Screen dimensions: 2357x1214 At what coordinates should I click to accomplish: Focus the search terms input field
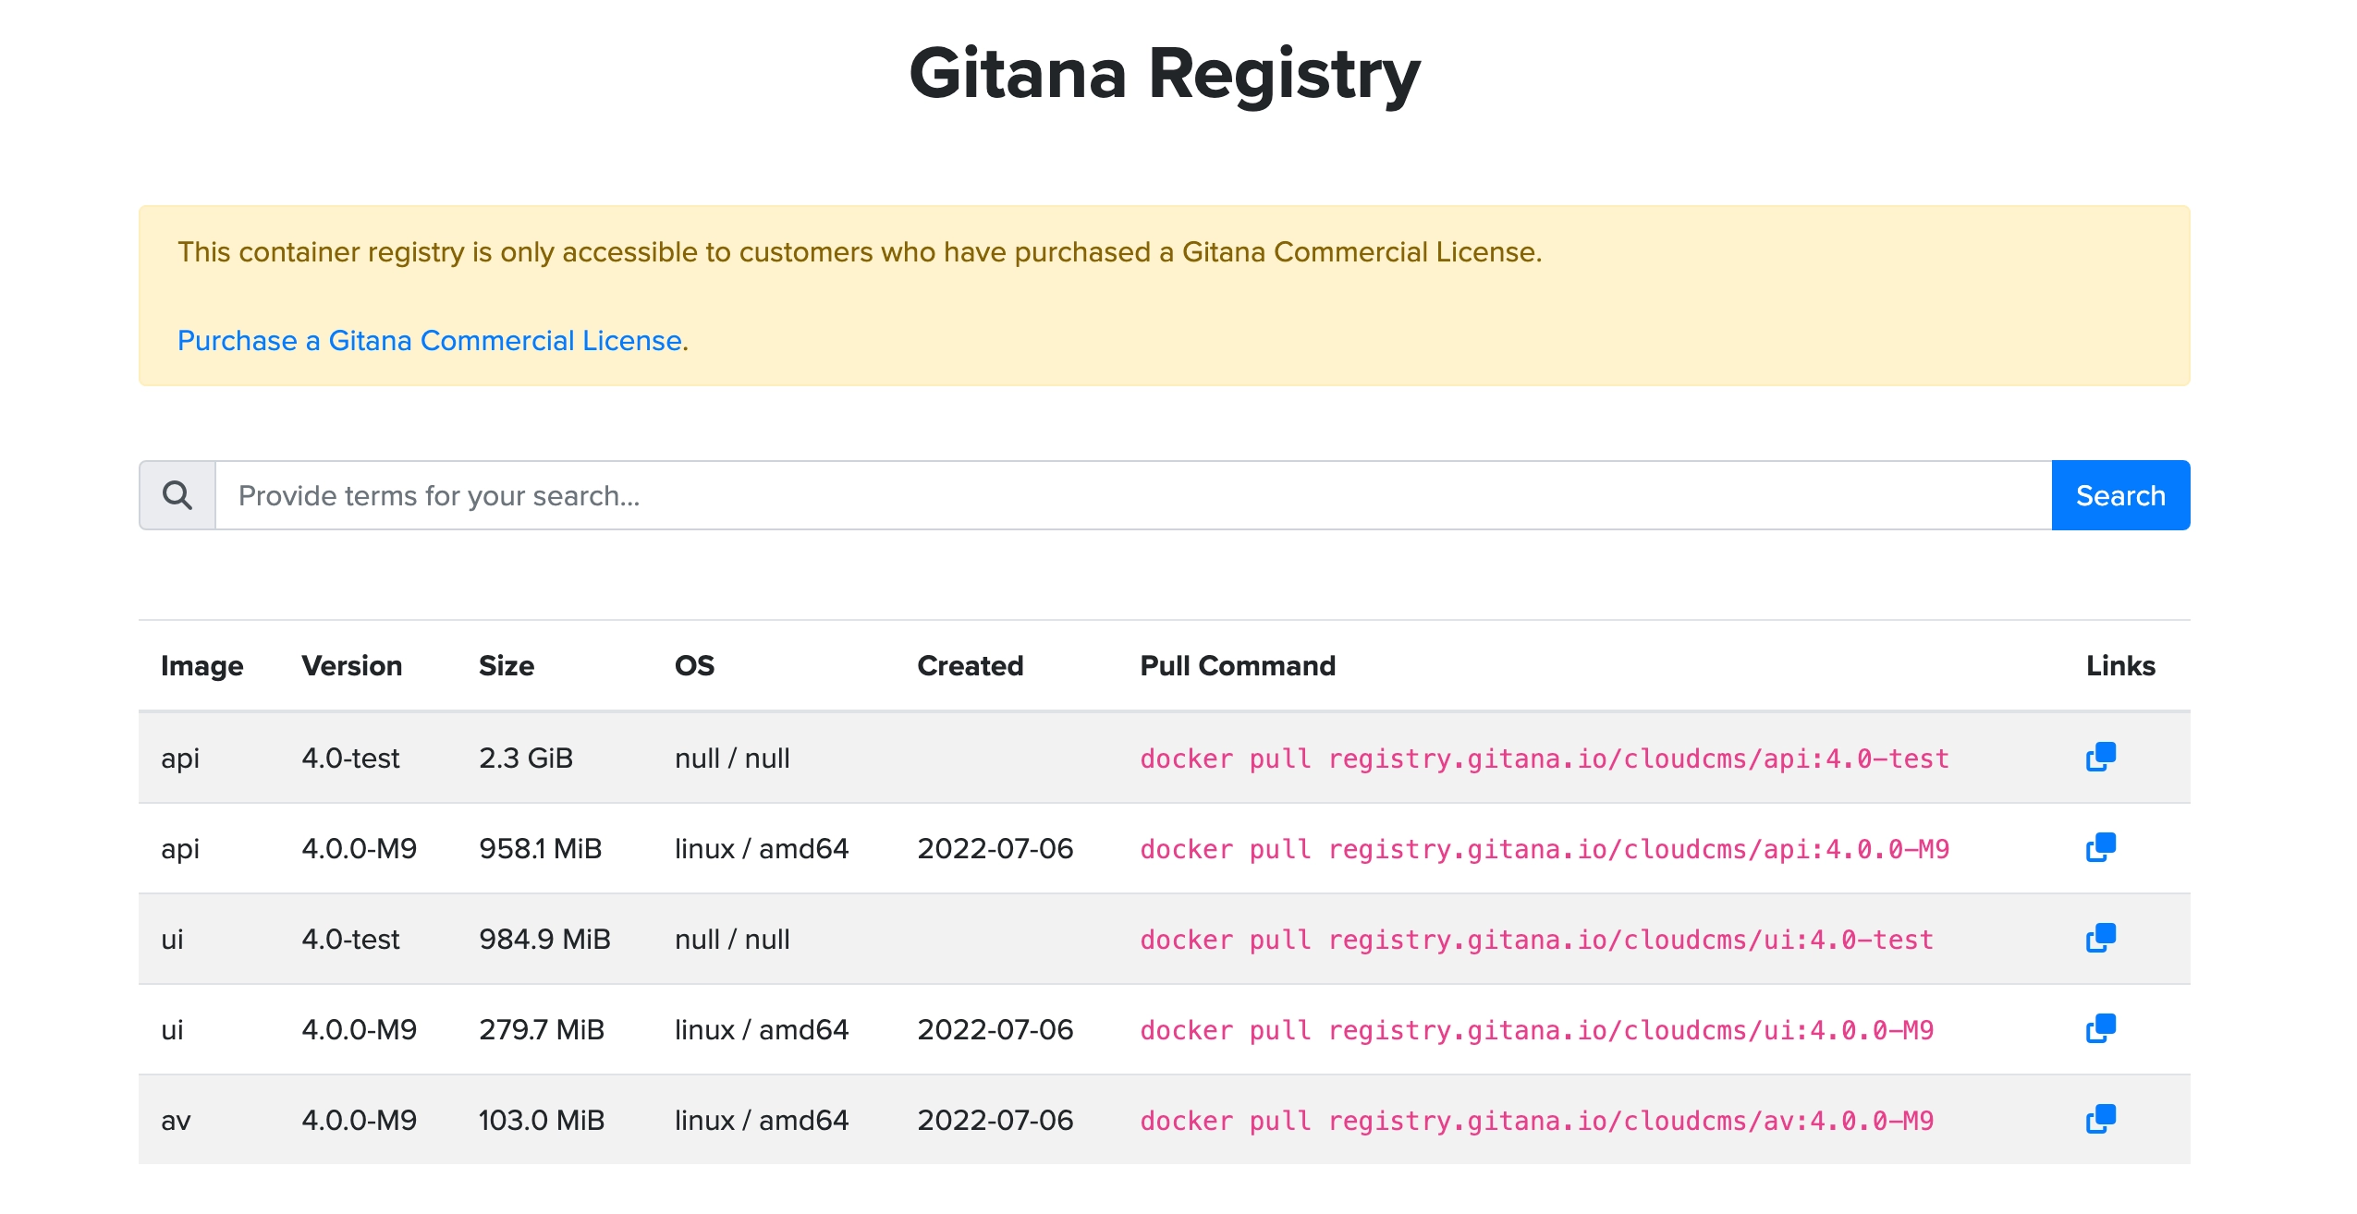point(1132,495)
